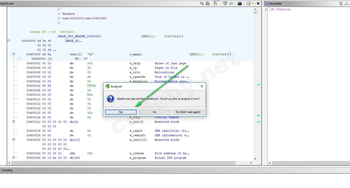This screenshot has height=188, width=350.
Task: Click the e_lfanew field name
Action: (x=137, y=153)
